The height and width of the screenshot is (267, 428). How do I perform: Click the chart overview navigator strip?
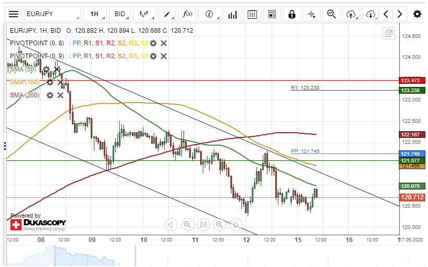[x=203, y=256]
